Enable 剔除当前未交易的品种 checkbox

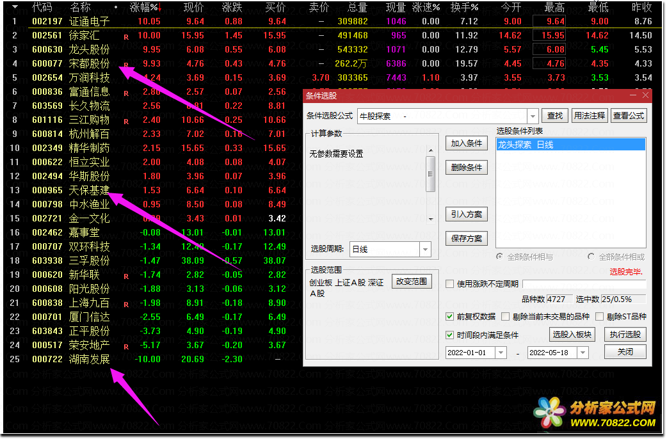tap(505, 317)
